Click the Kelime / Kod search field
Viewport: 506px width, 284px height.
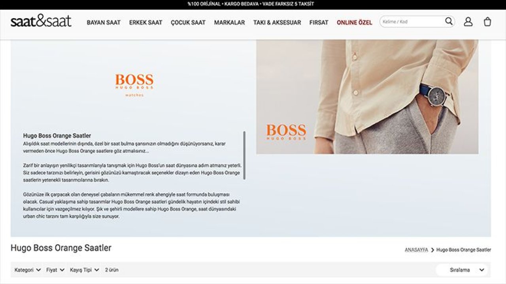click(411, 22)
